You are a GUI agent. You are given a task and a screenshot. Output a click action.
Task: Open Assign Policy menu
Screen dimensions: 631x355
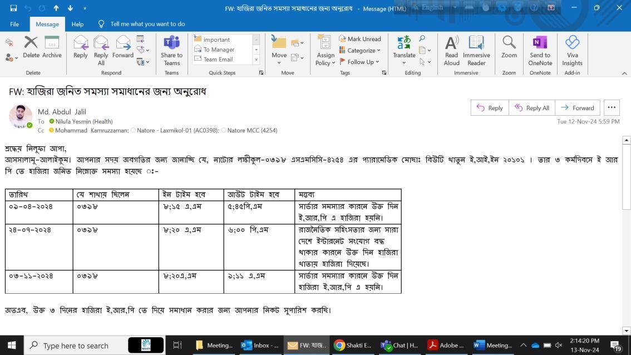(325, 50)
